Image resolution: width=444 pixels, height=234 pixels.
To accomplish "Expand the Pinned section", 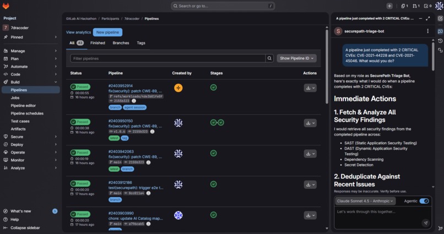I will [x=31, y=37].
